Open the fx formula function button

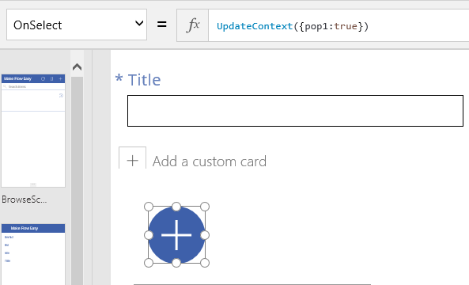(x=193, y=25)
